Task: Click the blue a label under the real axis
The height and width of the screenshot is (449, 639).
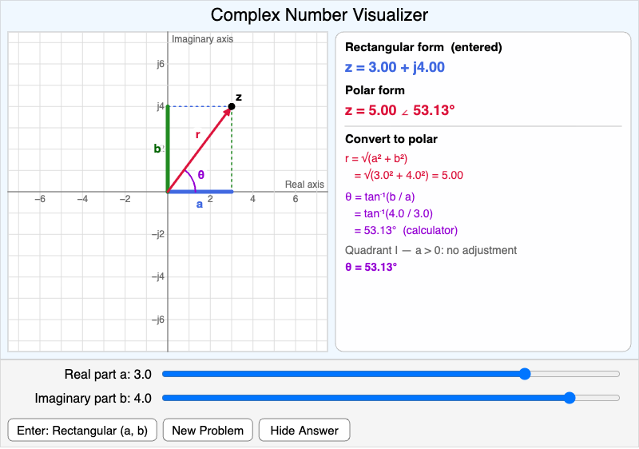Action: click(199, 205)
